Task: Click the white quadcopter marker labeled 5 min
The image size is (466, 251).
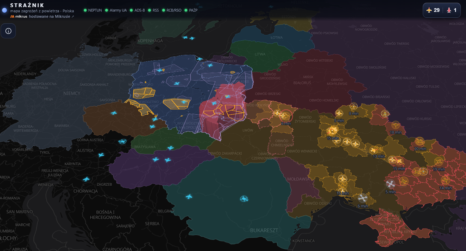Action: pos(390,184)
